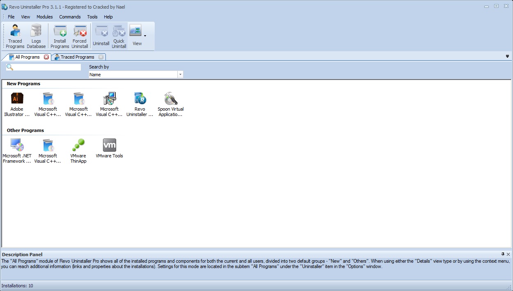Minimize the Revo Uninstaller window
Image resolution: width=513 pixels, height=291 pixels.
tap(487, 6)
